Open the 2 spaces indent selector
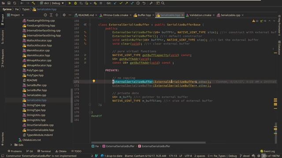This screenshot has height=158, width=282. click(x=200, y=156)
